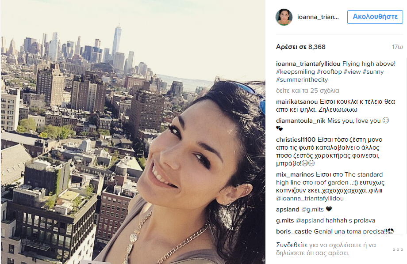Open the @g.mits mention link
This screenshot has height=264, width=407.
[x=312, y=209]
